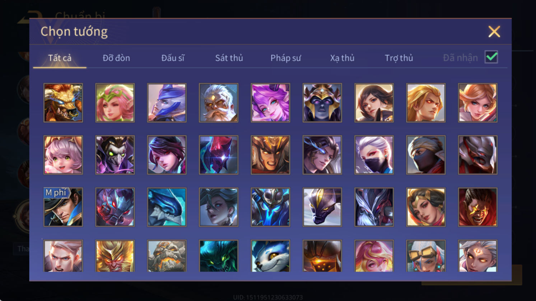Switch to the Đỡ đòn tab
Screen dimensions: 536x301
click(x=116, y=58)
